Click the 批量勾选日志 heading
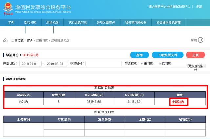This screenshot has height=139, width=210. [104, 112]
